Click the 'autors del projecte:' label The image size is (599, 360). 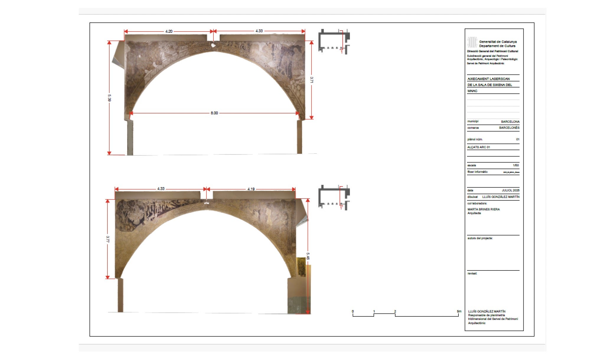coord(480,238)
